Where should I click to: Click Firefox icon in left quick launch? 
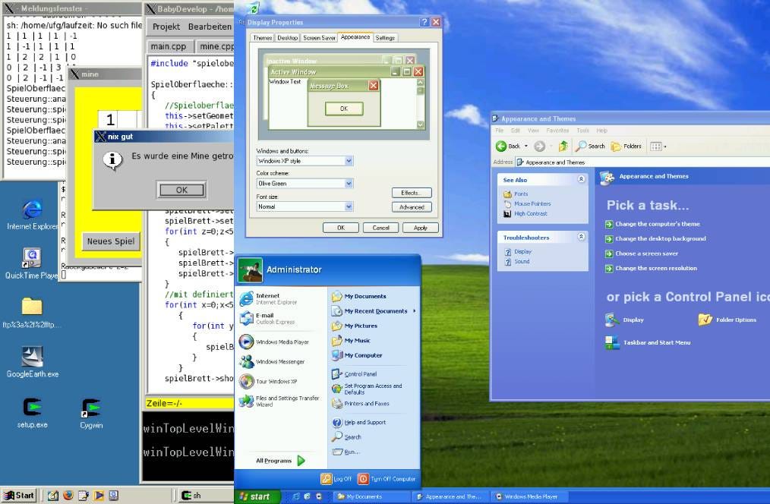pyautogui.click(x=68, y=495)
